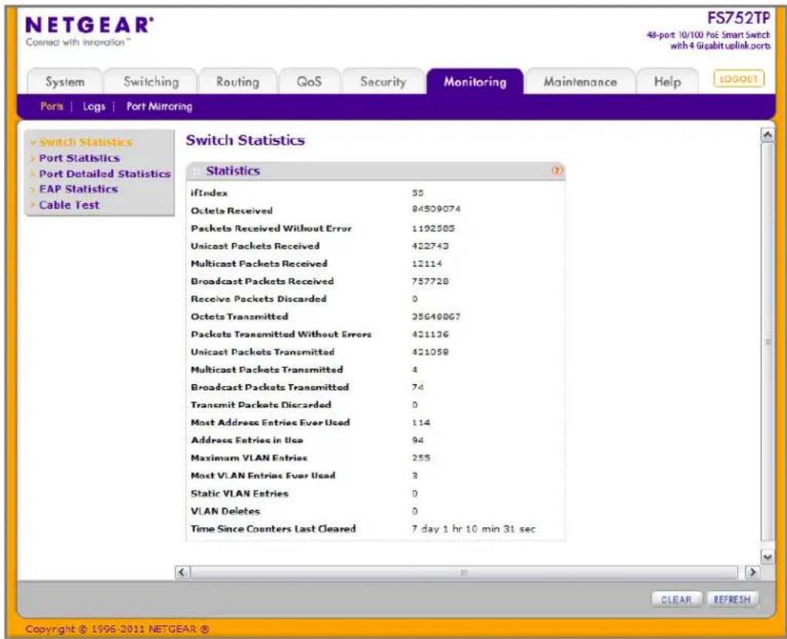Click Static VLAN Entries label
The width and height of the screenshot is (787, 639).
240,493
